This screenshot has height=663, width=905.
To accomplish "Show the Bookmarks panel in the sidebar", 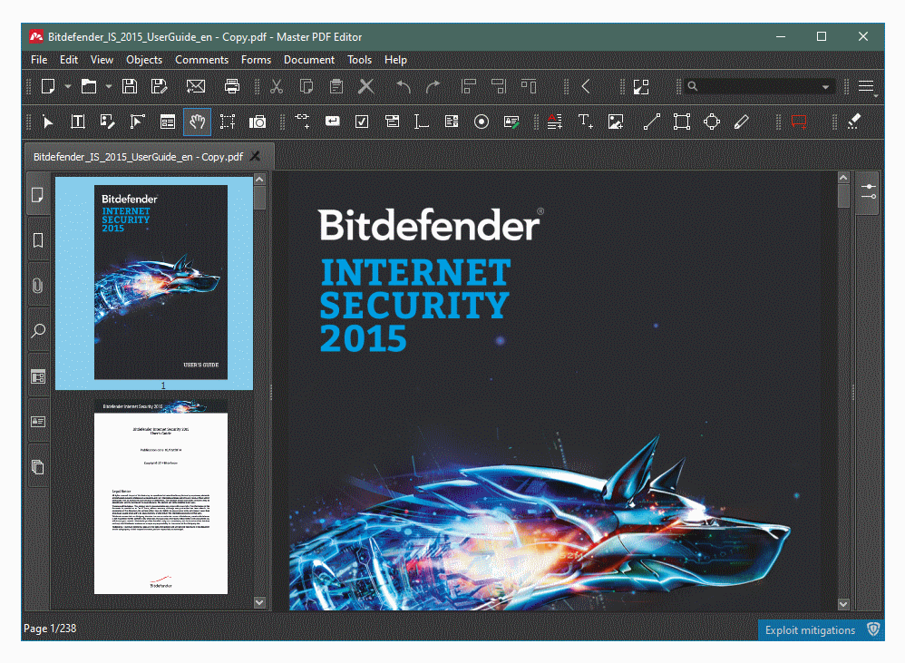I will [38, 240].
